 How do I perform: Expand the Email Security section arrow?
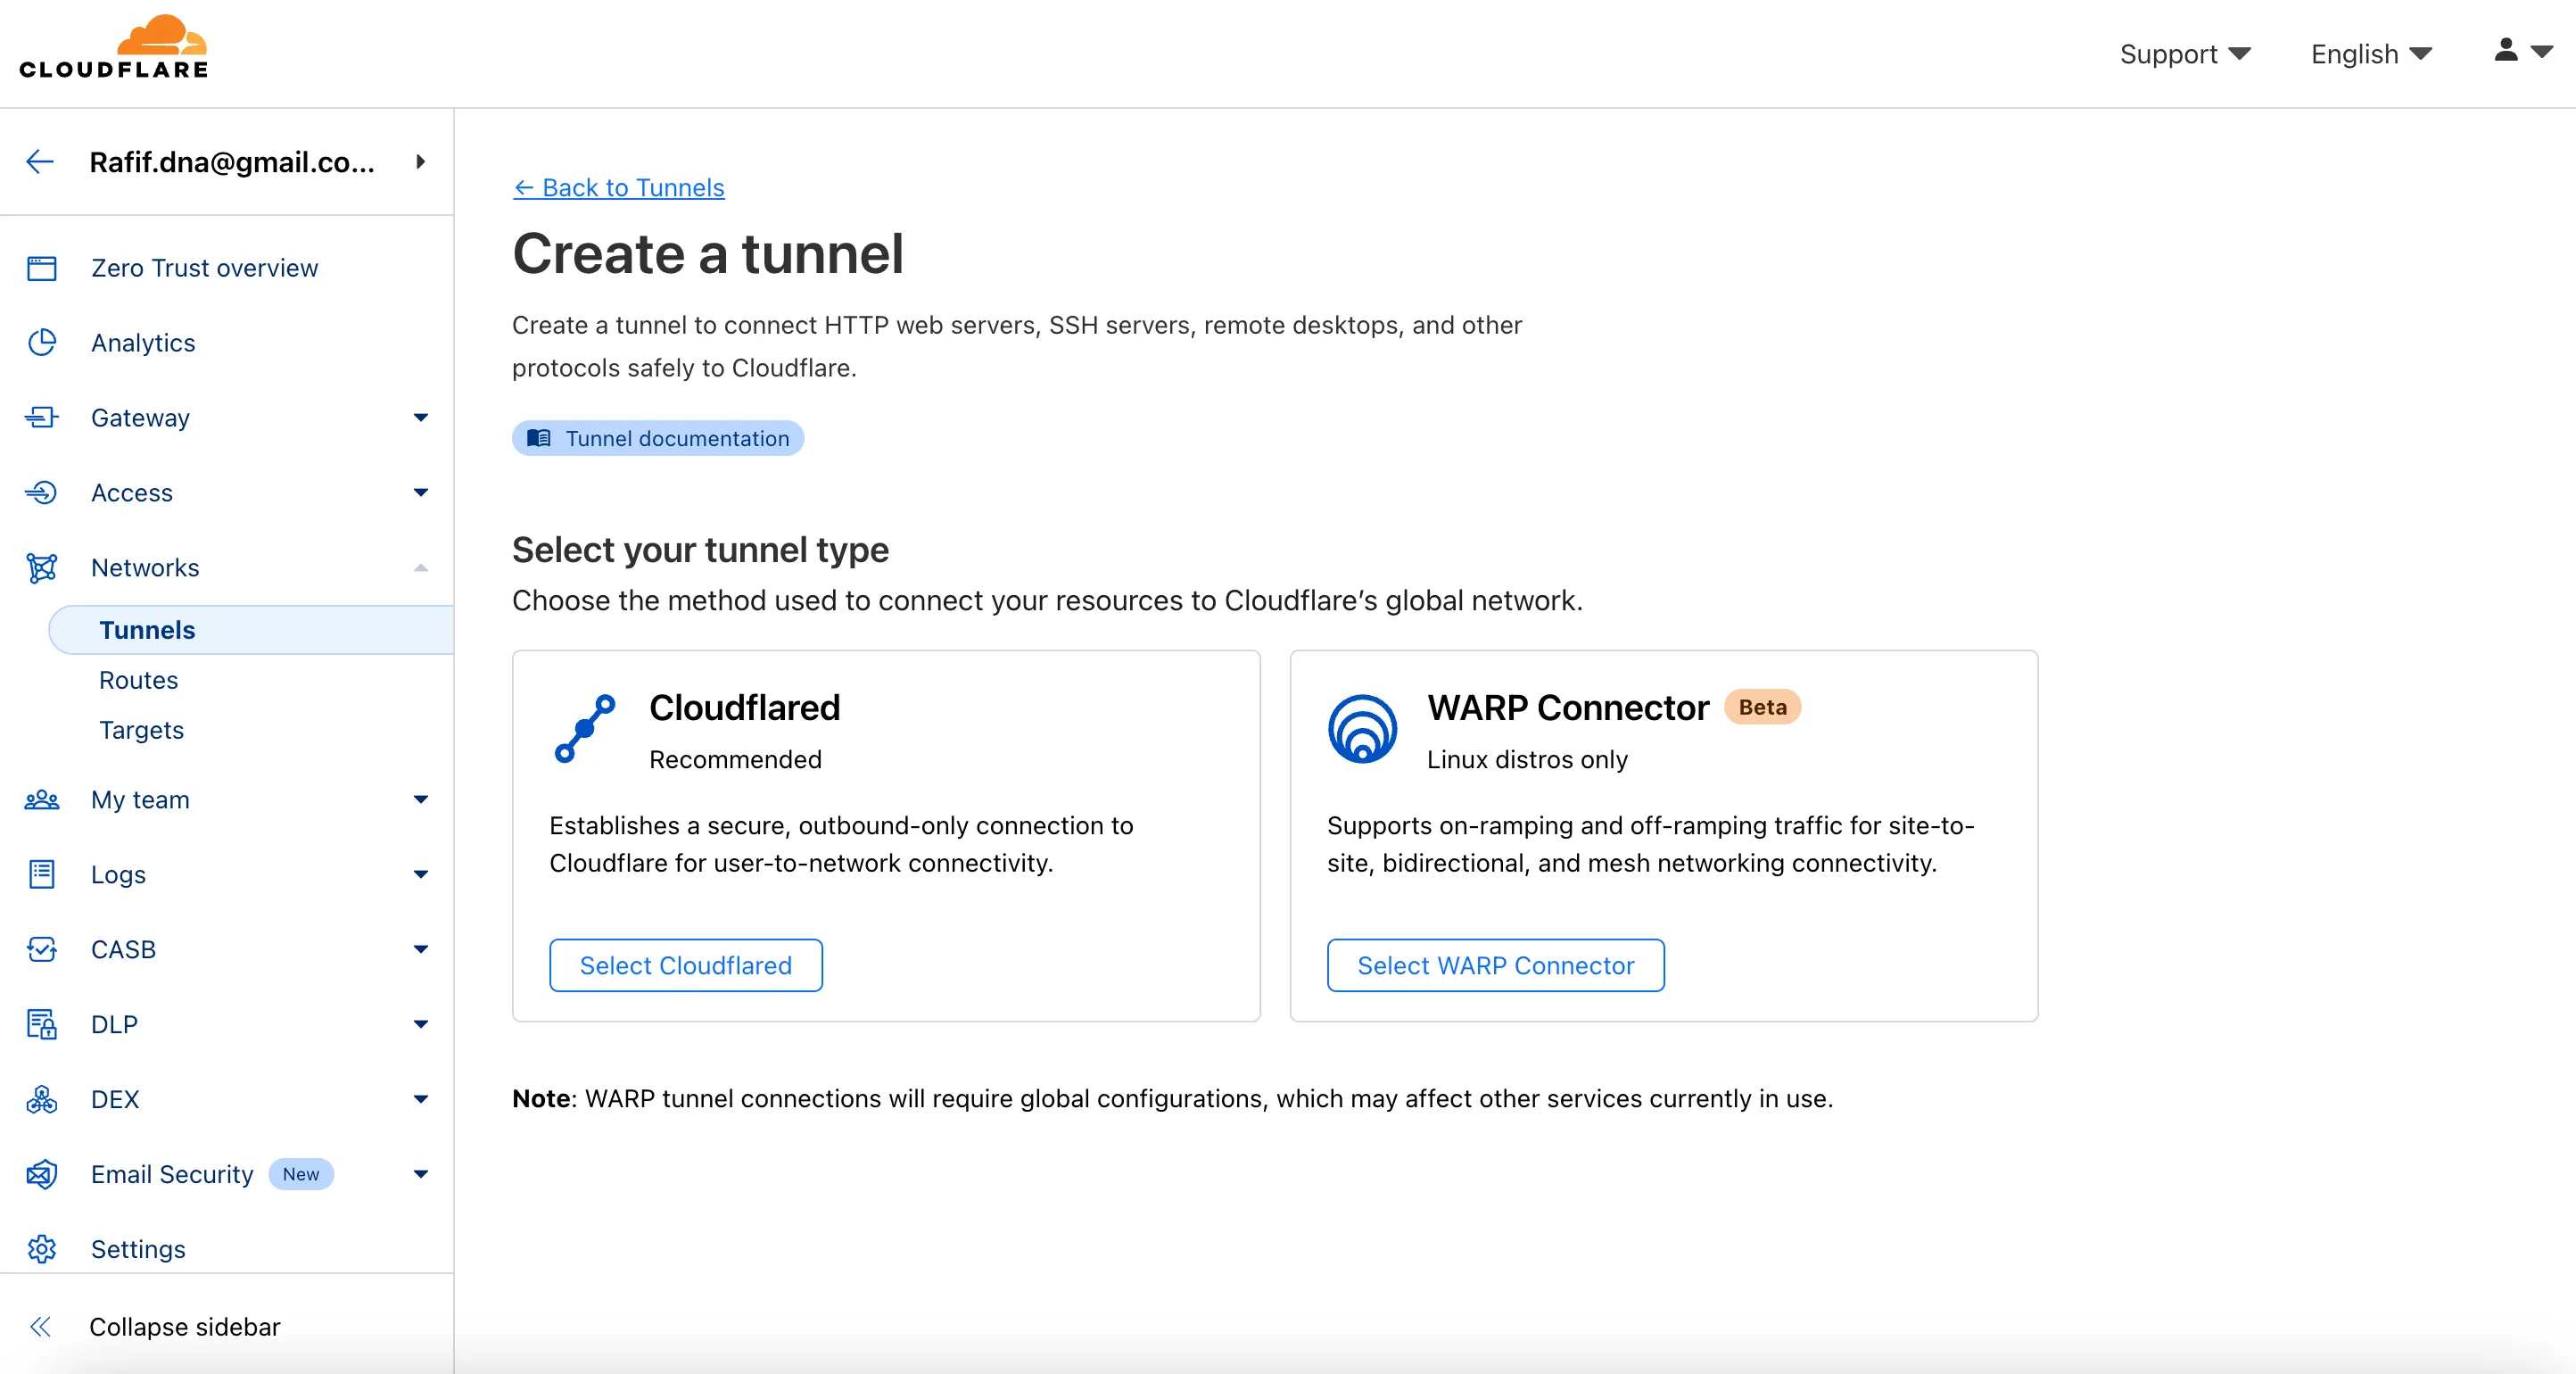coord(421,1174)
